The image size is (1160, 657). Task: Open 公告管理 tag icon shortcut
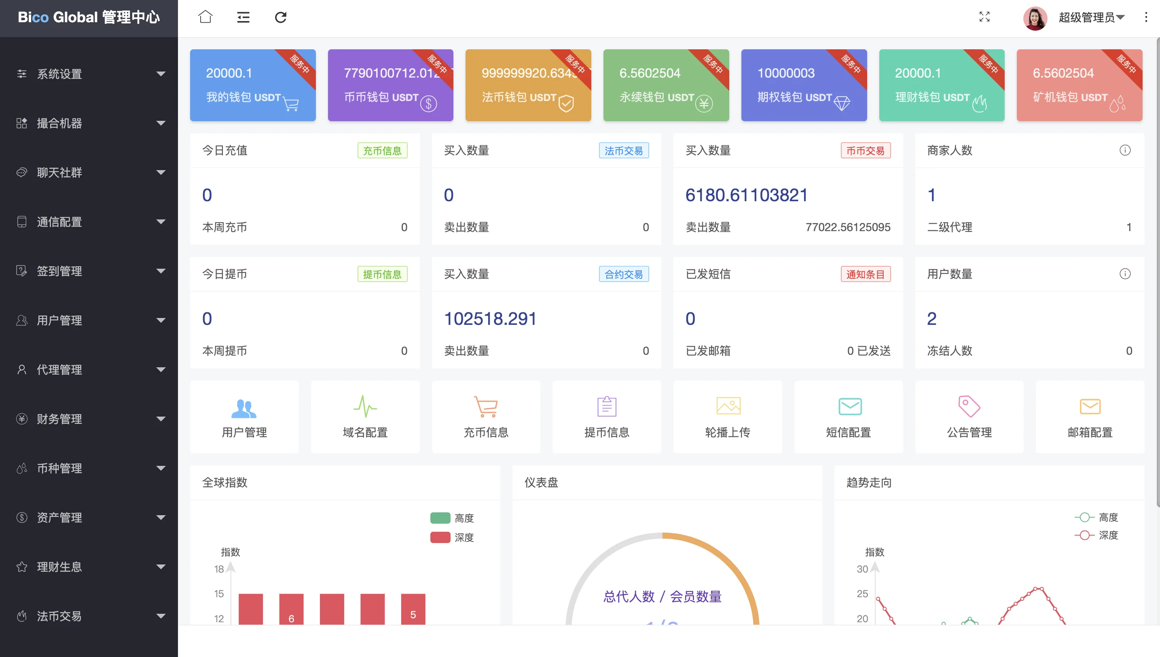(x=969, y=417)
